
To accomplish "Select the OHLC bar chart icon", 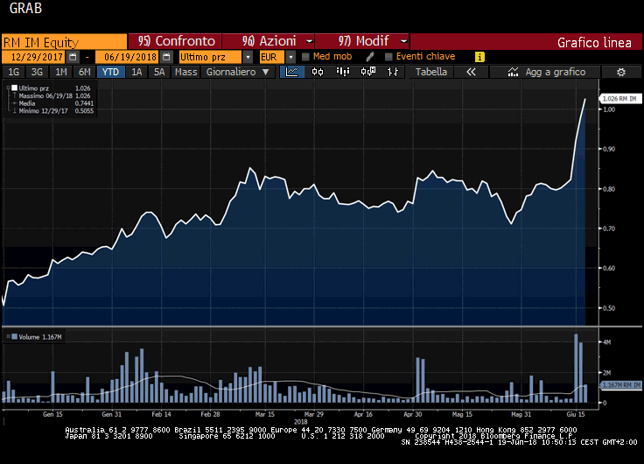I will [x=393, y=72].
